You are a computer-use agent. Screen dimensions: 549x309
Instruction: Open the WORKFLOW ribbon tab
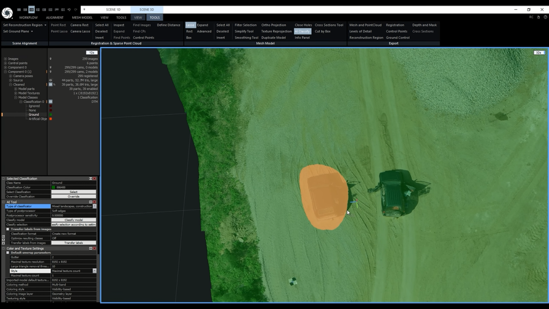(28, 17)
